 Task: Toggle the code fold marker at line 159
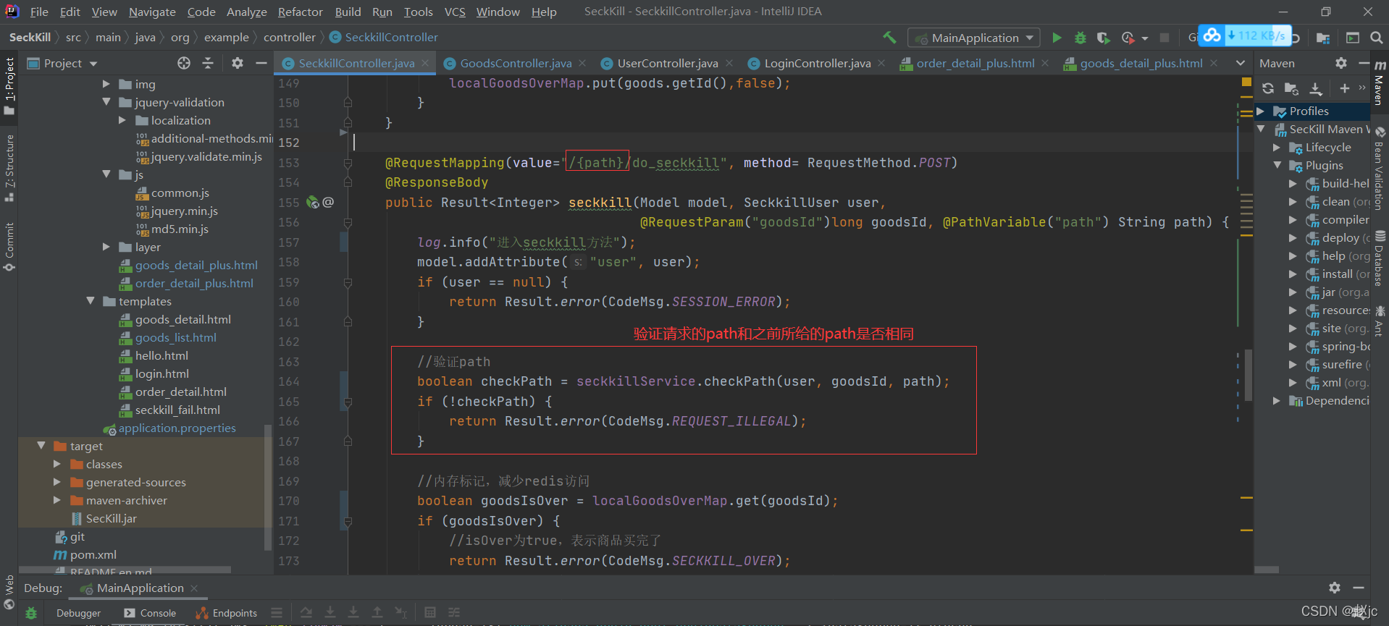pos(348,282)
